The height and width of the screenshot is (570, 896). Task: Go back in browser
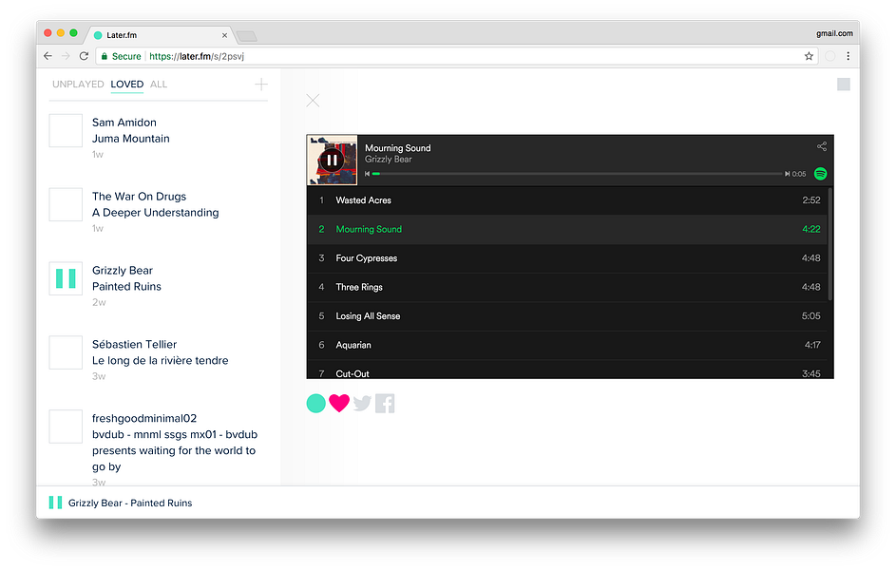pyautogui.click(x=48, y=56)
